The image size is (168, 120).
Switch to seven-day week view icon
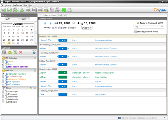point(40,10)
